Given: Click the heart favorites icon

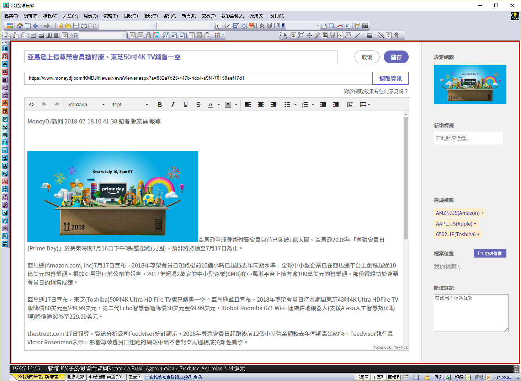Looking at the screenshot, I should (252, 26).
